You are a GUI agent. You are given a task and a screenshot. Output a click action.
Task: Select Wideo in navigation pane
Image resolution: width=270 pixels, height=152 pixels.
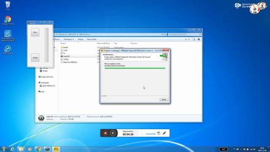click(44, 71)
